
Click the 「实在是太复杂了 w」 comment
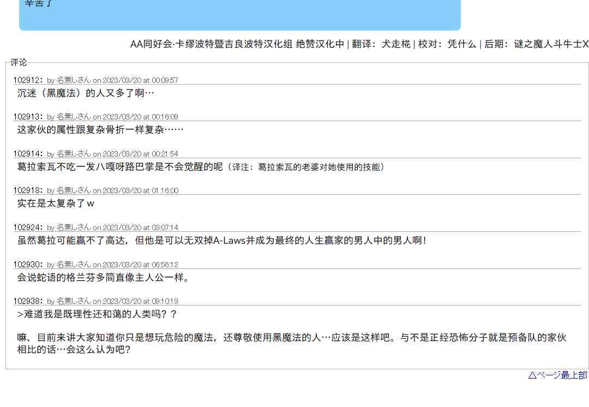coord(56,203)
